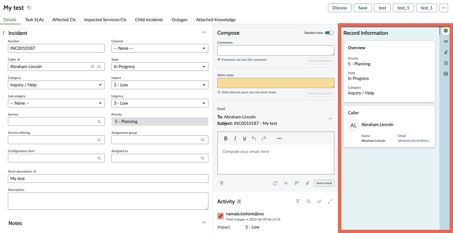The image size is (453, 233).
Task: Open email in new window icon
Action: [x=275, y=183]
